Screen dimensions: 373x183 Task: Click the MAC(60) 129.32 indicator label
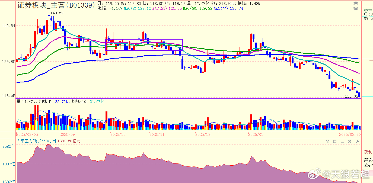[x=197, y=9]
